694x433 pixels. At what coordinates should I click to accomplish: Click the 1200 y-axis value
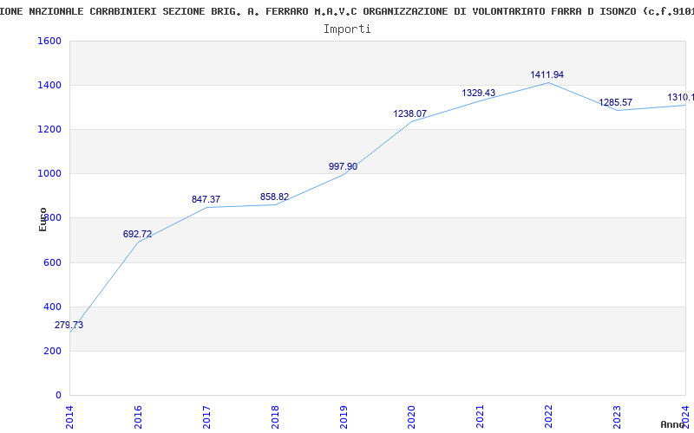49,129
